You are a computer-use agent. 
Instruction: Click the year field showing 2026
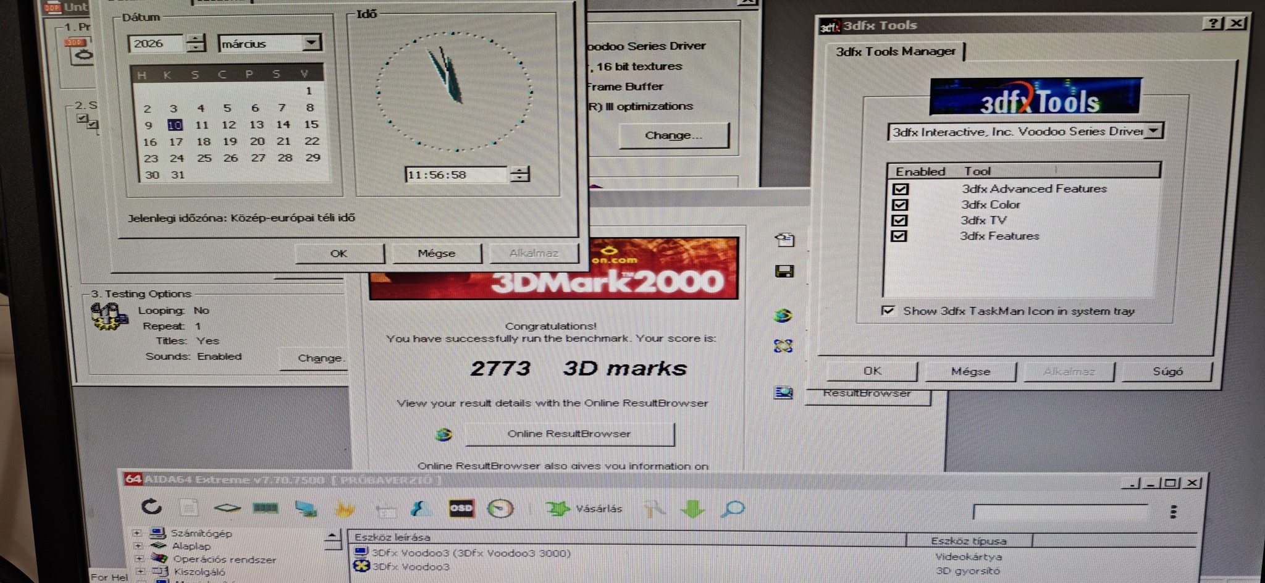point(157,43)
